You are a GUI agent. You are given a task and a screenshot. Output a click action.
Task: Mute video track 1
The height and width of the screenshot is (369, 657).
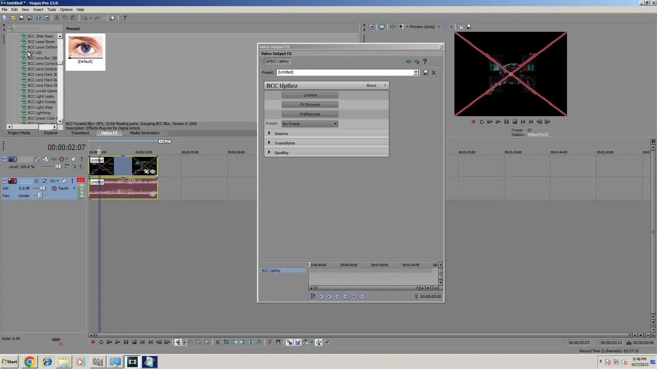[73, 159]
